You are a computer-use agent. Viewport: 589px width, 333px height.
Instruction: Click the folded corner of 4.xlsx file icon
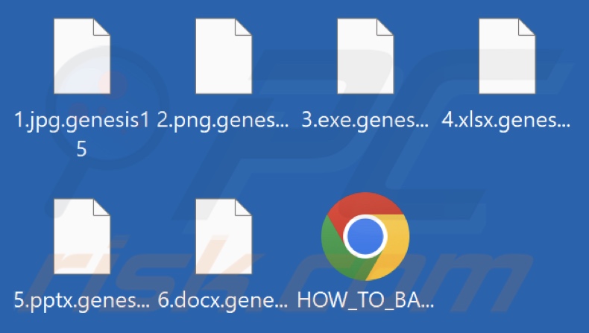click(x=526, y=28)
